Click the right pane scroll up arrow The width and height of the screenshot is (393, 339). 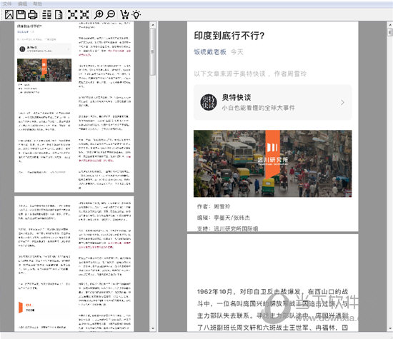pyautogui.click(x=390, y=25)
